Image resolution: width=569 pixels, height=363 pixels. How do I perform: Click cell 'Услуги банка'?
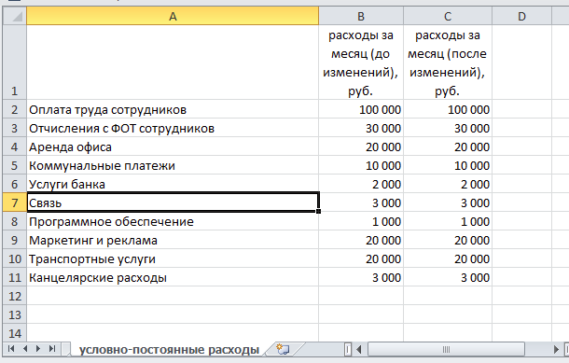pos(173,184)
